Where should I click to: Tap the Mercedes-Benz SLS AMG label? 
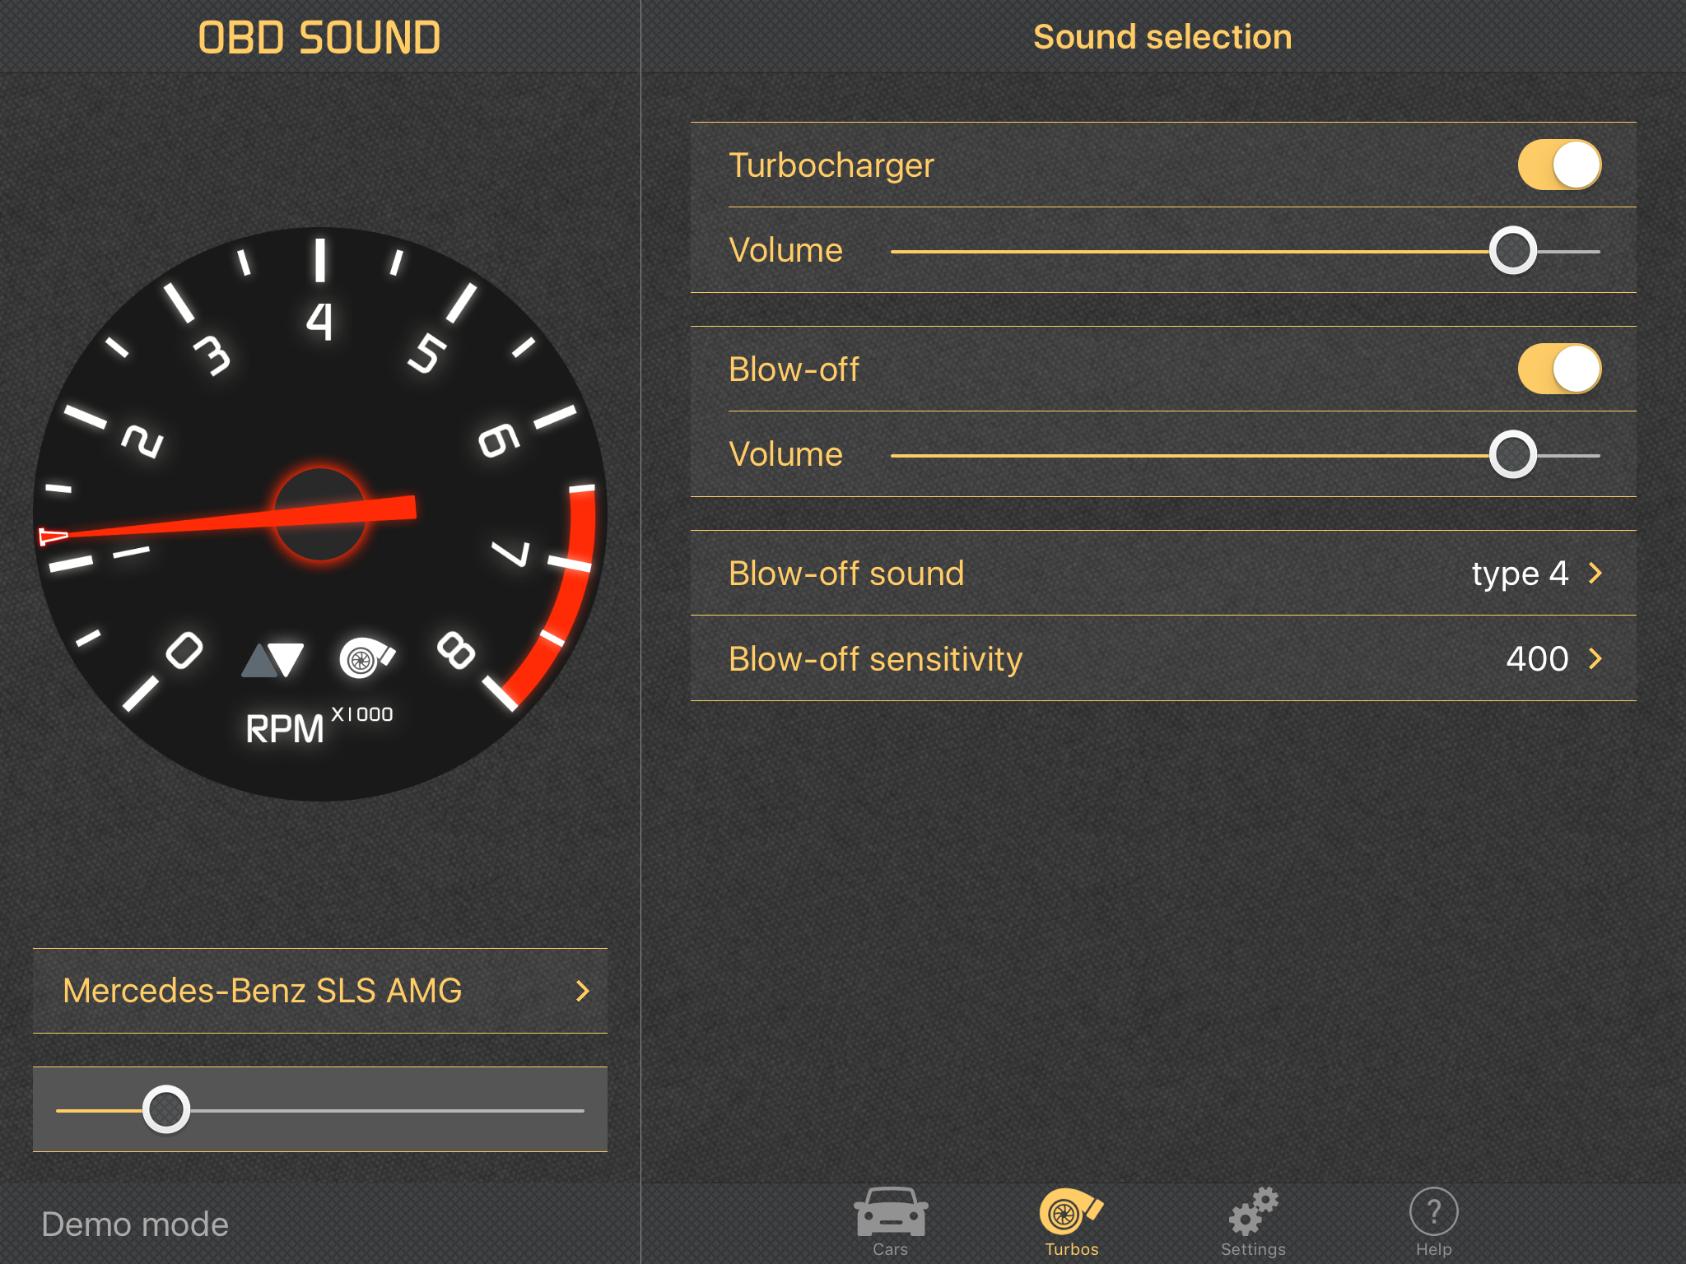[263, 991]
